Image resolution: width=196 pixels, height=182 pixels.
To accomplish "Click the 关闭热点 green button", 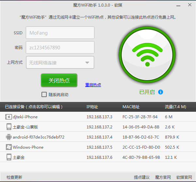I will point(59,80).
